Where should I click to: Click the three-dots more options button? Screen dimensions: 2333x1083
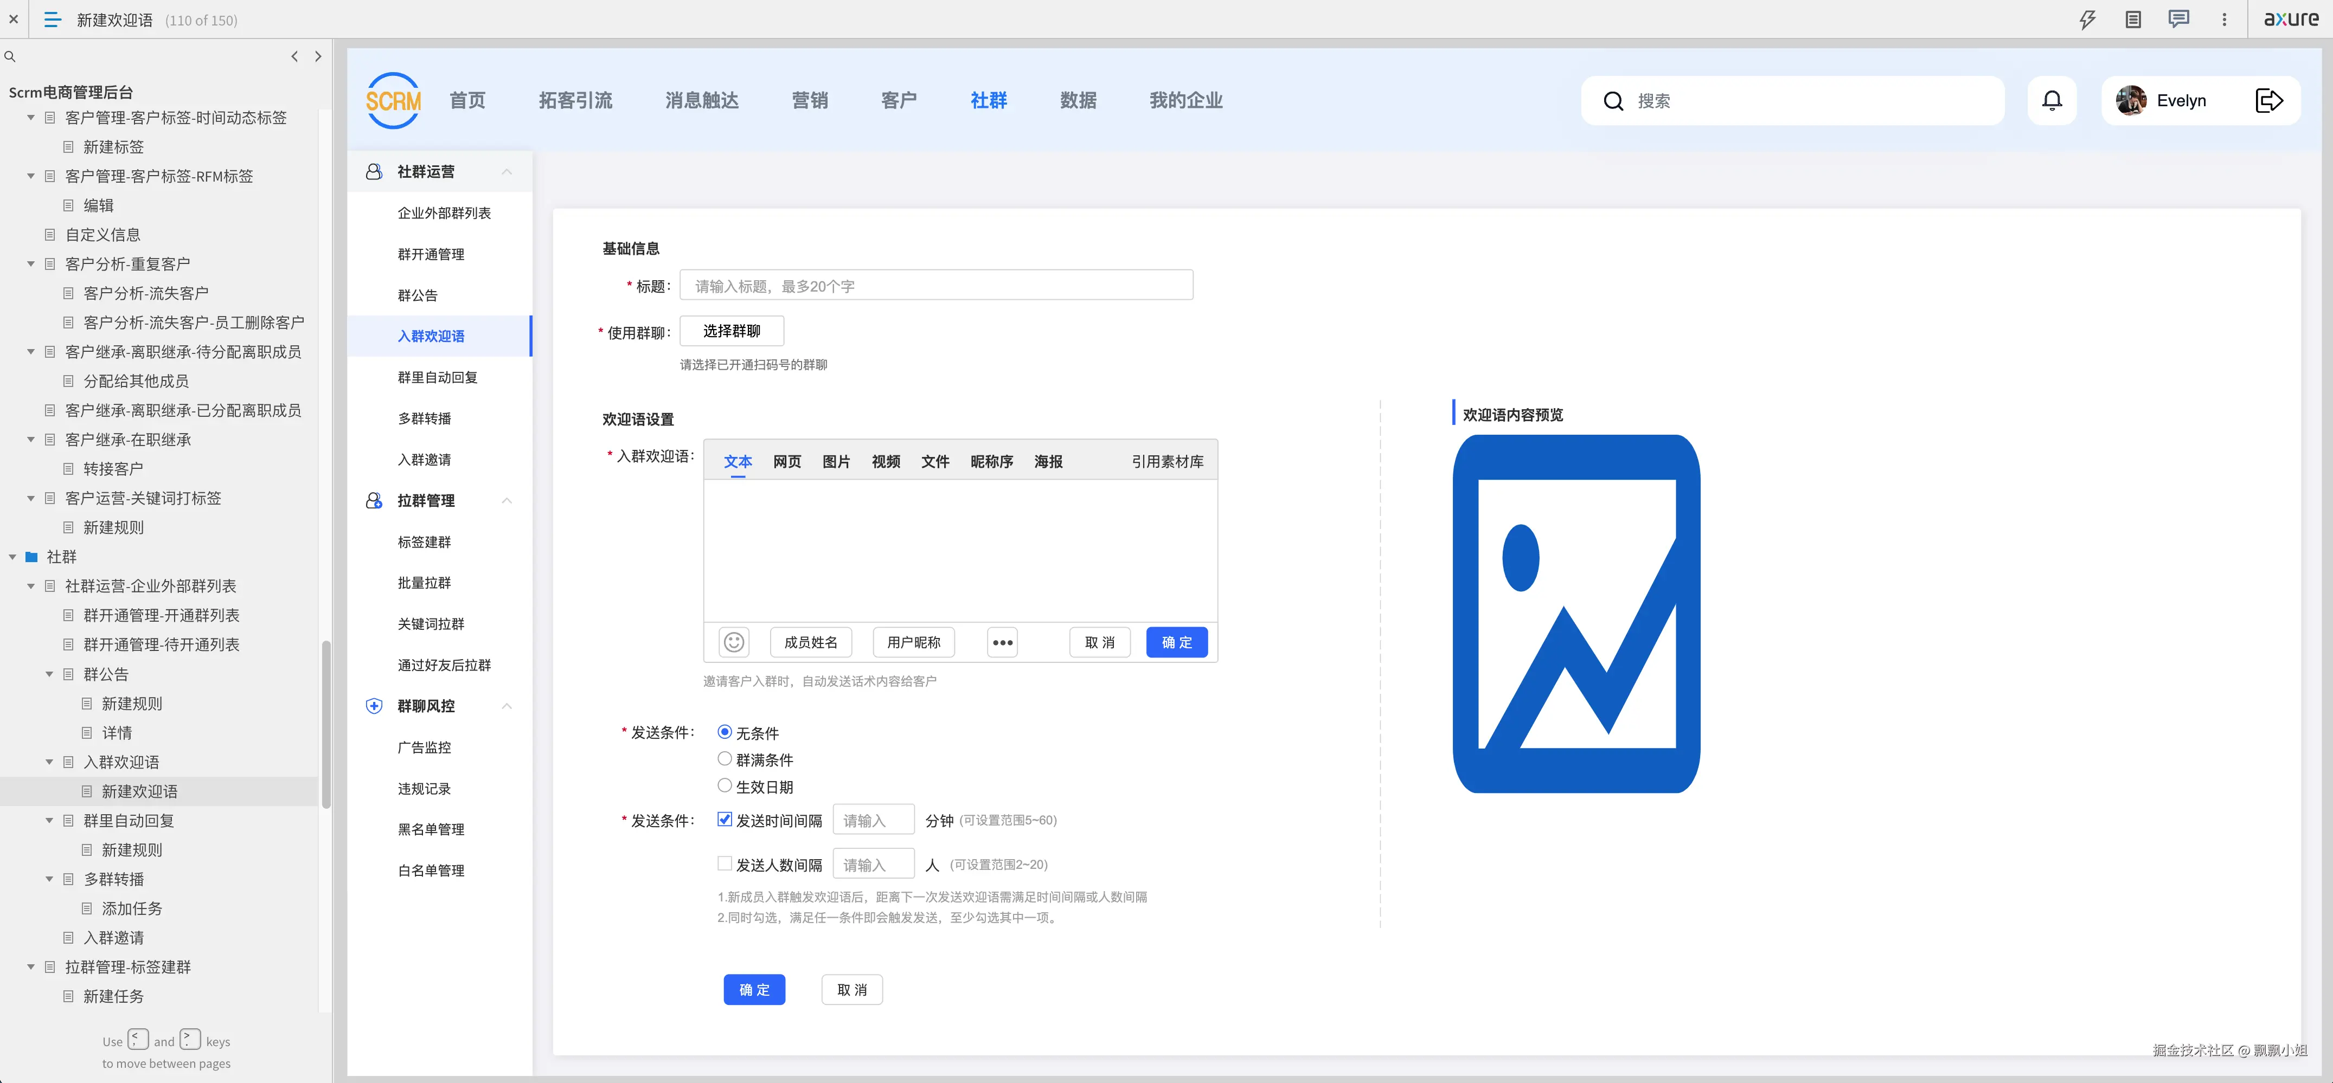point(1002,642)
